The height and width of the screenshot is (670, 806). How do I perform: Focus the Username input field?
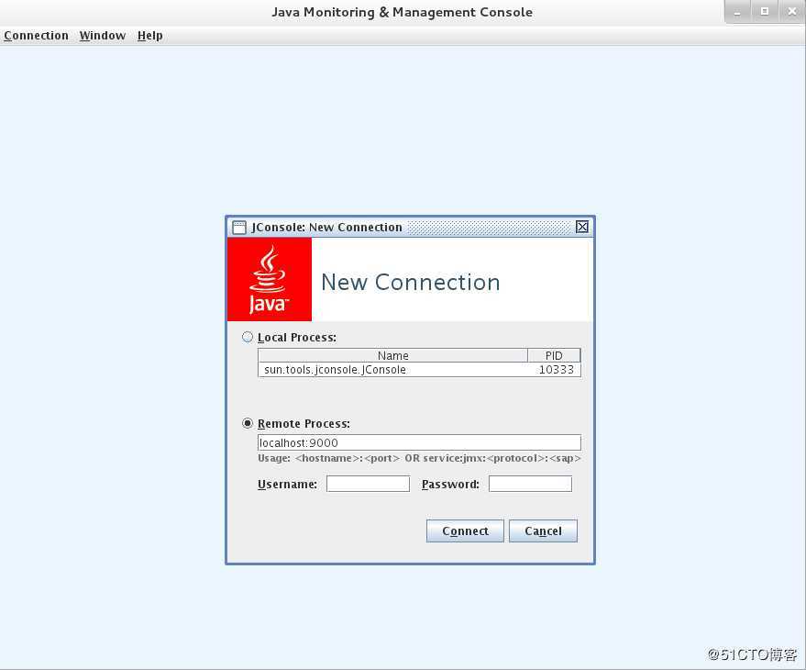point(368,484)
